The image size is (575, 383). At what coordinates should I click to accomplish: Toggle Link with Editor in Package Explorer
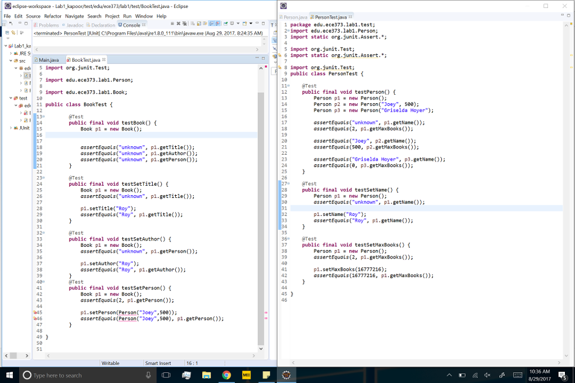(x=13, y=33)
